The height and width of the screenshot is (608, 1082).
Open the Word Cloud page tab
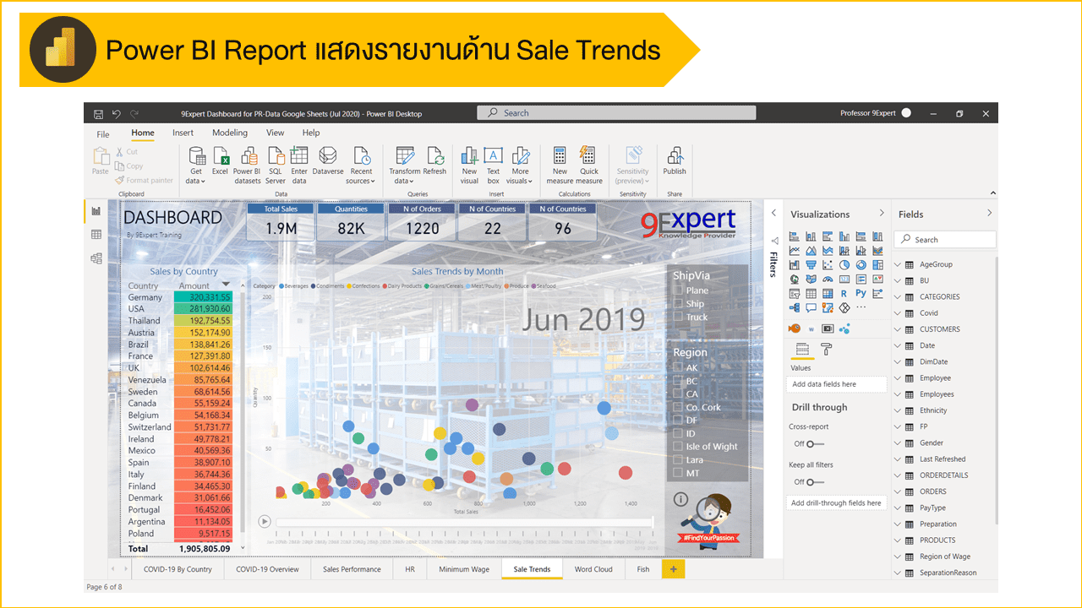pyautogui.click(x=593, y=569)
